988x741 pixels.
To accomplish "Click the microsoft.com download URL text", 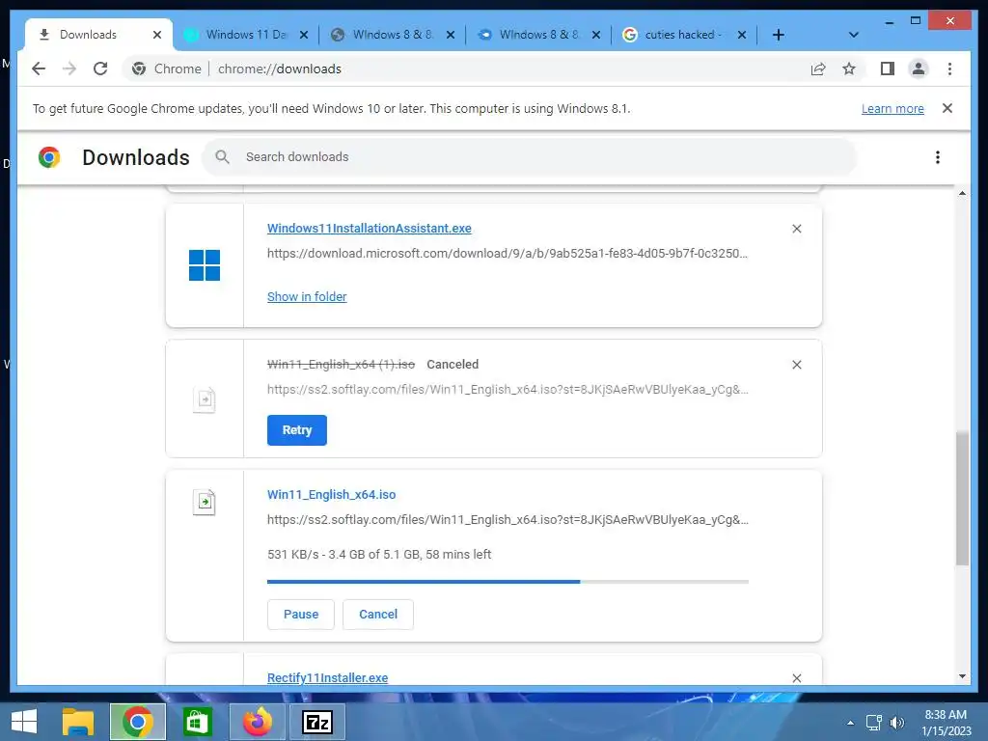I will tap(508, 254).
